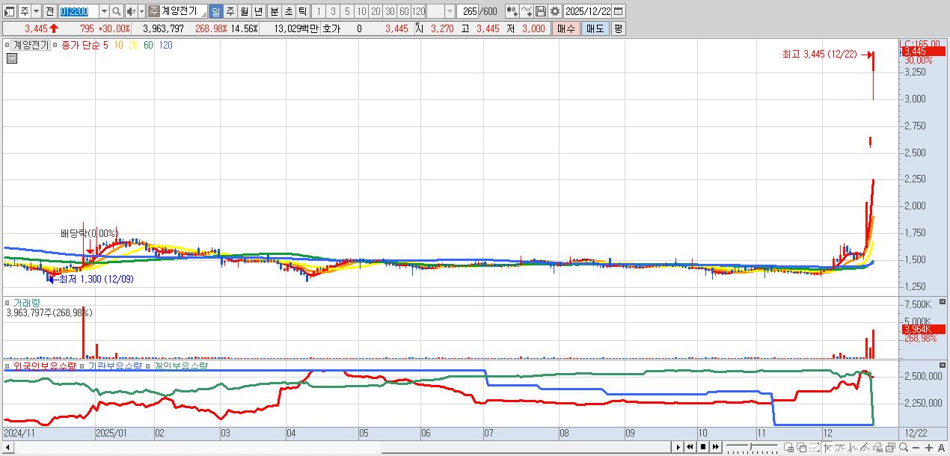Click the wavy trend line icon at bottom

[839, 447]
